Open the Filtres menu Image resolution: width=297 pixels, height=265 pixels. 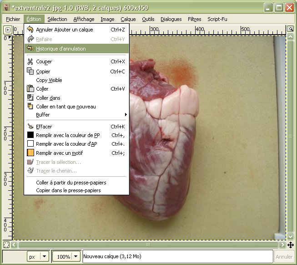coord(194,19)
